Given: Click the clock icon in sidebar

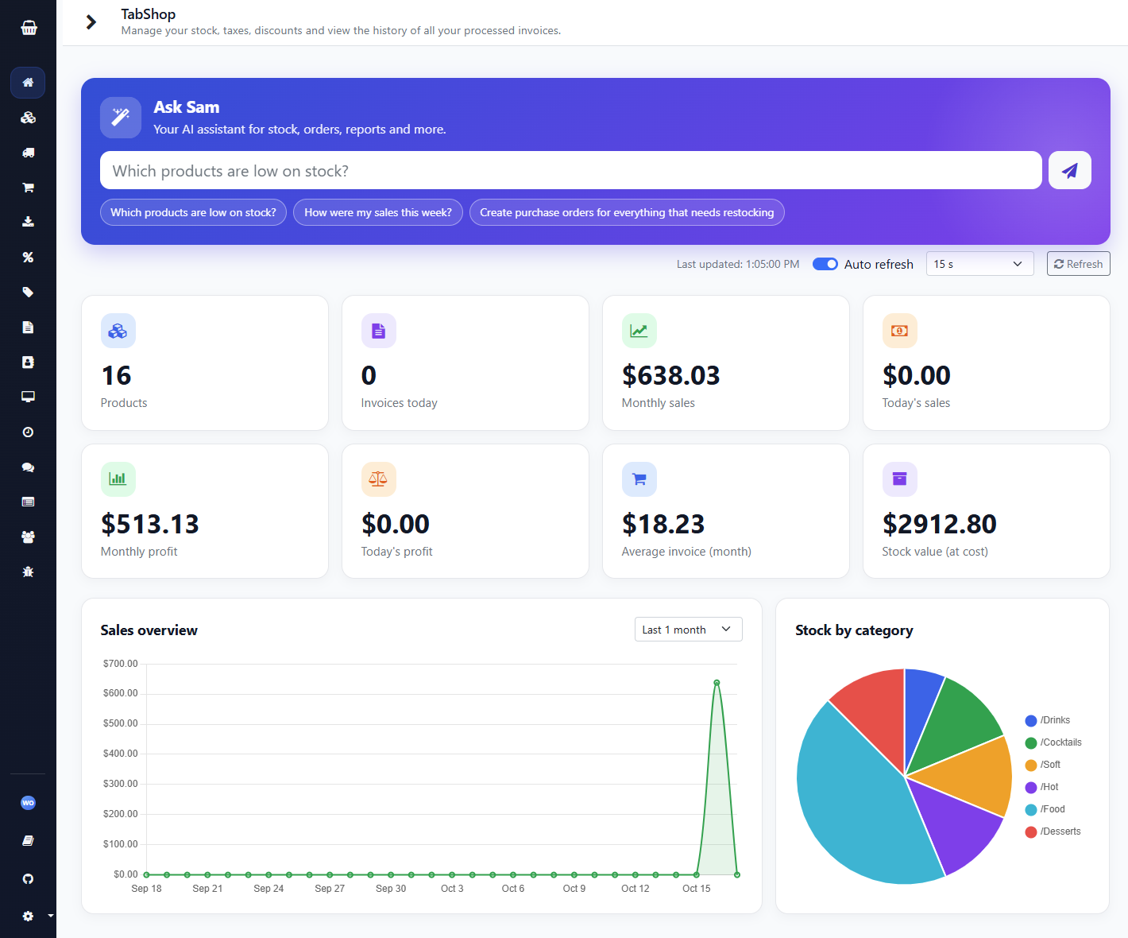Looking at the screenshot, I should (x=28, y=432).
